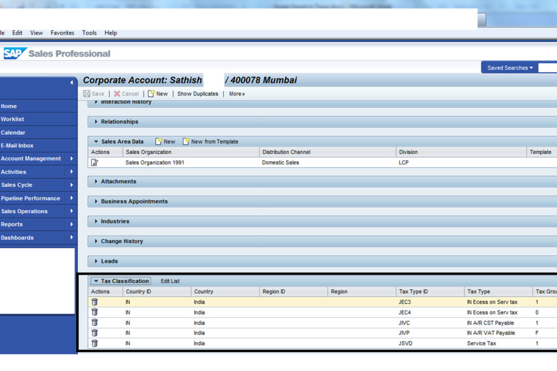Click Distribution Channel column header
This screenshot has width=557, height=371.
pos(327,152)
